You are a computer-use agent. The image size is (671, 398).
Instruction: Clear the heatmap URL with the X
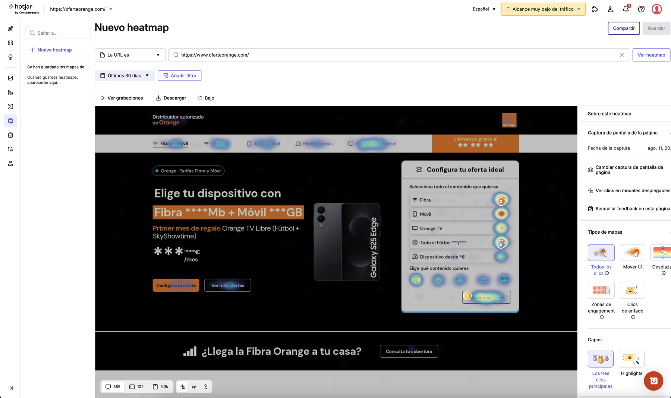point(622,55)
